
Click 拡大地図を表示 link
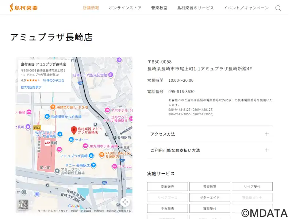tap(31, 87)
